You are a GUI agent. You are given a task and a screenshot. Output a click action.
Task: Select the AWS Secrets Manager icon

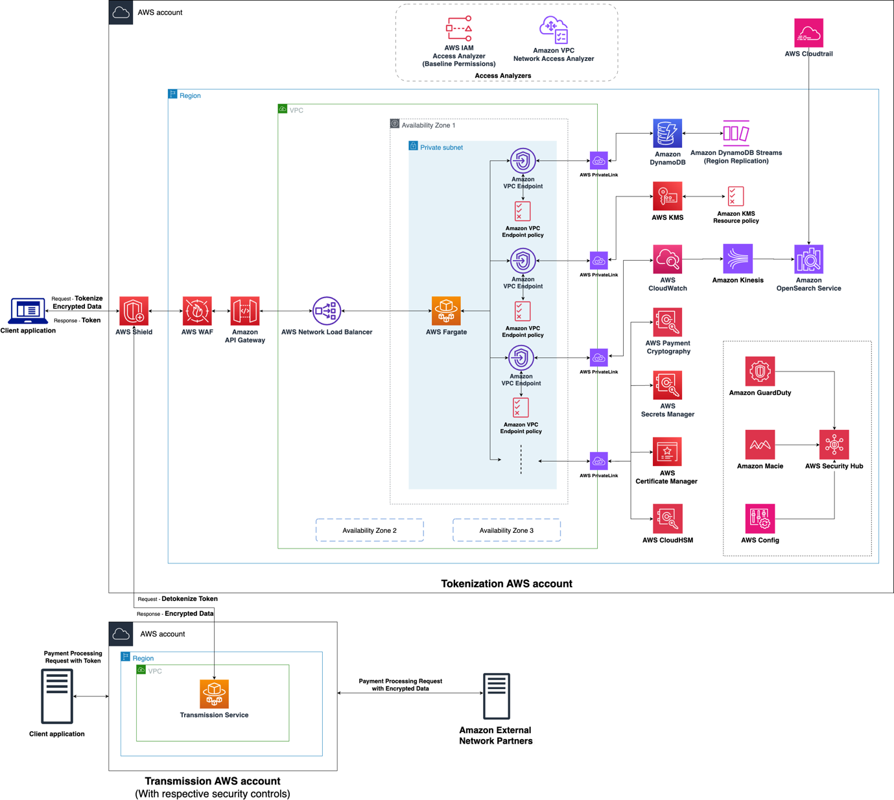(668, 385)
